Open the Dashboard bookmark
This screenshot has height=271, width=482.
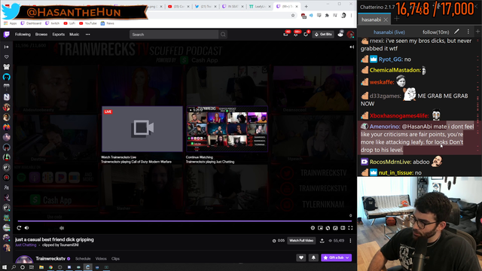pyautogui.click(x=31, y=23)
